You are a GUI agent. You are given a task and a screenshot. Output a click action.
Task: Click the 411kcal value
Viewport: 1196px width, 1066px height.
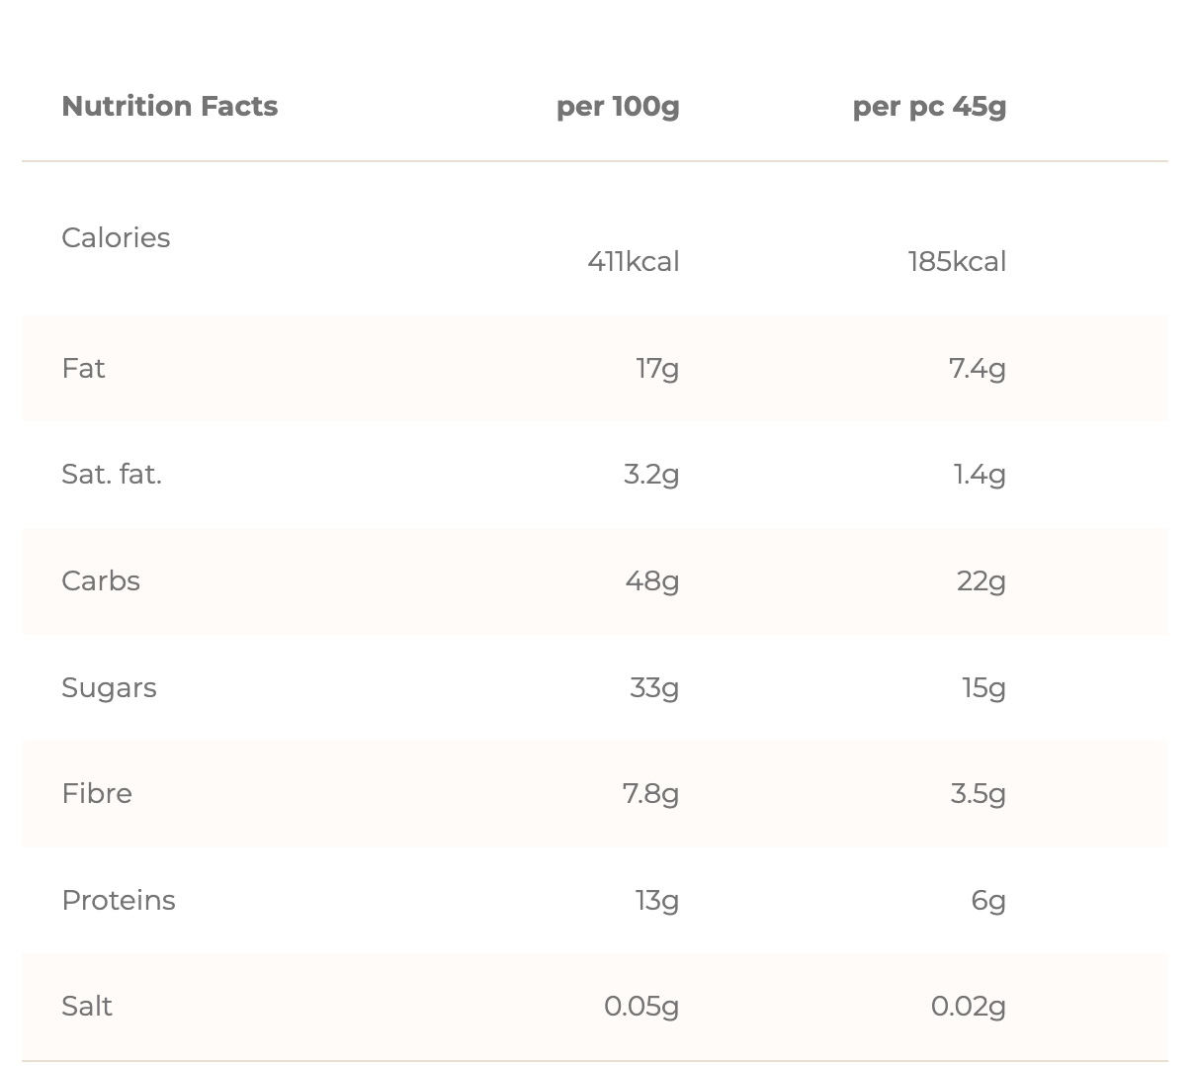coord(634,261)
